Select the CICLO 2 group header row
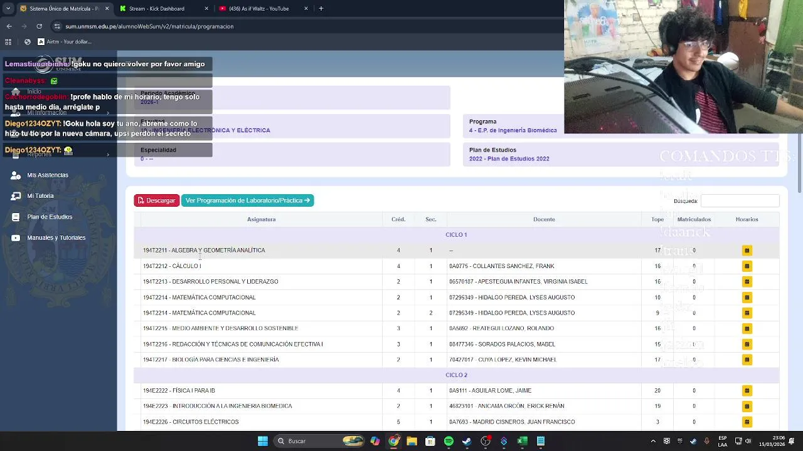Image resolution: width=803 pixels, height=451 pixels. [456, 375]
